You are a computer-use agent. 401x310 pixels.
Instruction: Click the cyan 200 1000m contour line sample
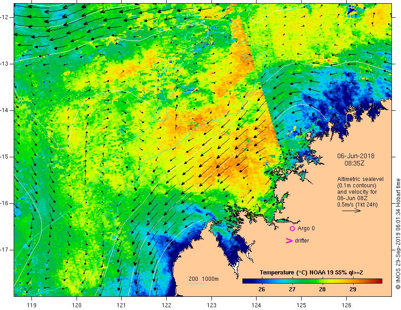click(x=196, y=284)
